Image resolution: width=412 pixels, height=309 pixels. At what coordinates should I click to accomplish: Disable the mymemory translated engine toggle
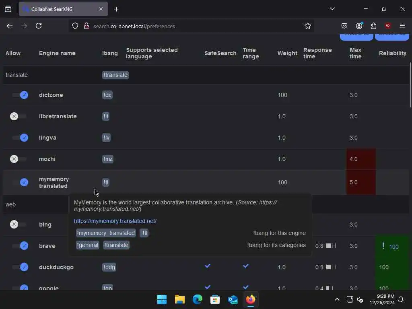pyautogui.click(x=21, y=182)
